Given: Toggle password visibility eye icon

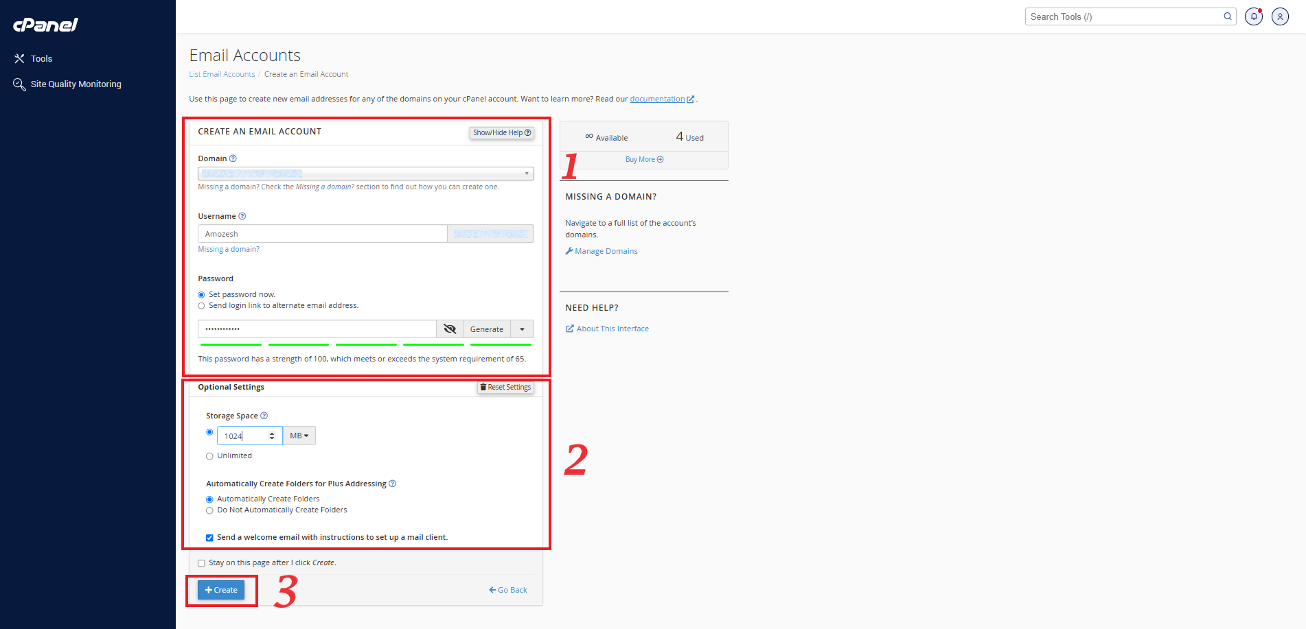Looking at the screenshot, I should click(x=450, y=329).
